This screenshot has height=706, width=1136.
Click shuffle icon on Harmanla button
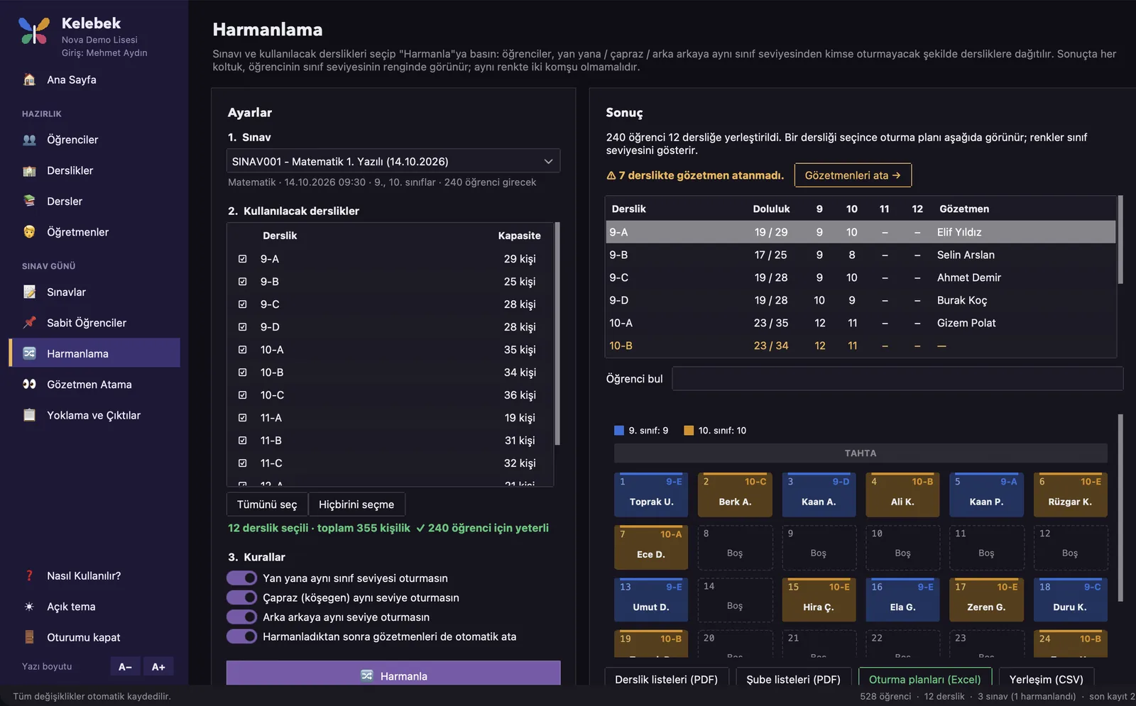coord(366,675)
